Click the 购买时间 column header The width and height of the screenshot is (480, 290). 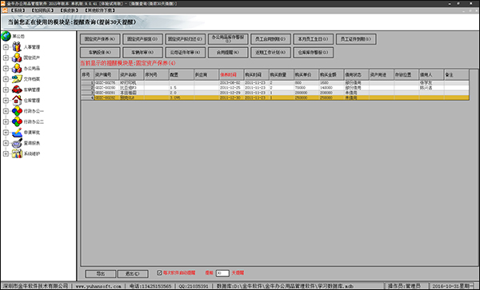tap(256, 75)
